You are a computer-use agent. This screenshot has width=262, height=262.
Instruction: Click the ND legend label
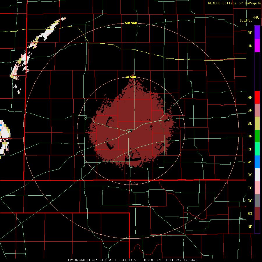point(250,227)
